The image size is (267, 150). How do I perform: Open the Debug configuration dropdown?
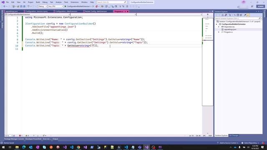[x=43, y=6]
